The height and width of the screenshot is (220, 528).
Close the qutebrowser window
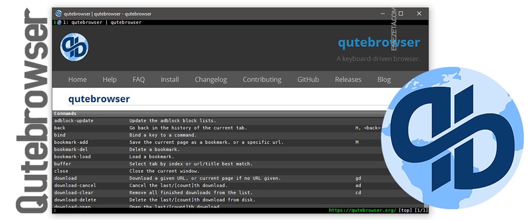click(419, 14)
